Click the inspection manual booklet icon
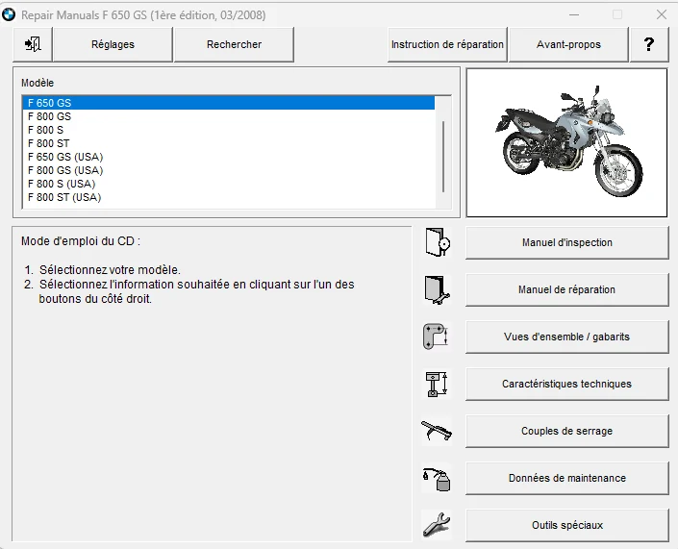Viewport: 678px width, 549px height. 438,242
